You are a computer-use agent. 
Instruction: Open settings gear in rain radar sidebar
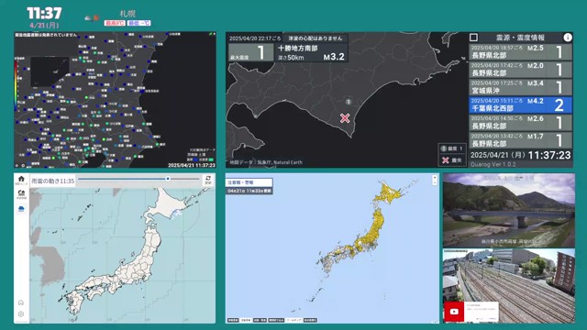(21, 313)
